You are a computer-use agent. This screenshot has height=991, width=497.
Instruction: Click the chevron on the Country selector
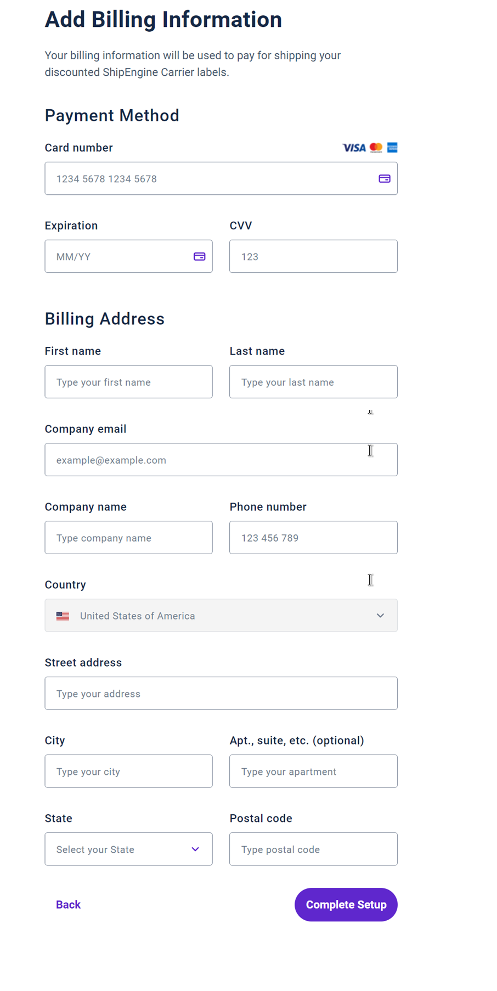click(x=380, y=616)
